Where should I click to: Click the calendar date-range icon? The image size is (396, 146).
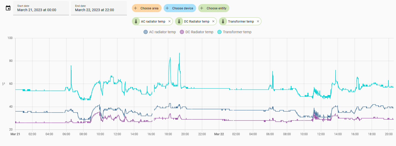tap(8, 8)
